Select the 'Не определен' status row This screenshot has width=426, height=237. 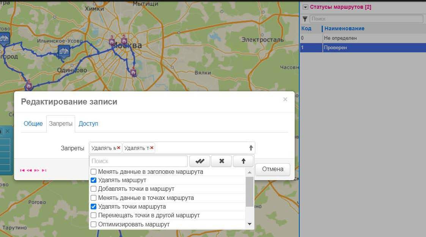(x=363, y=38)
